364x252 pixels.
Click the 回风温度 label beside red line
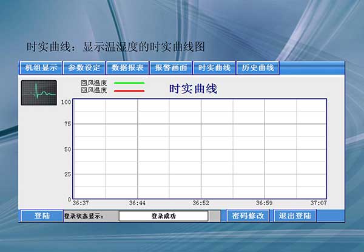(94, 90)
